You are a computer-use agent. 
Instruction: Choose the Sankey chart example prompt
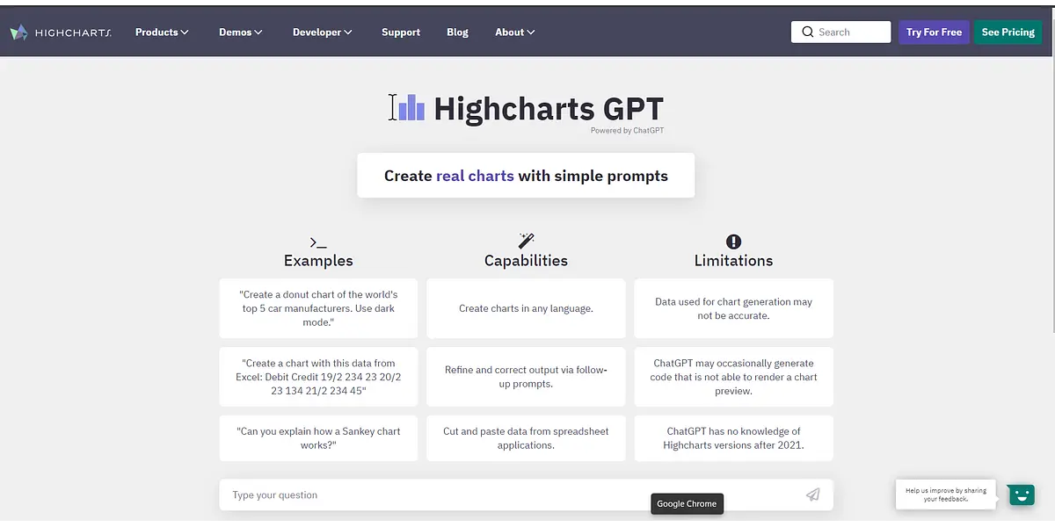click(318, 438)
